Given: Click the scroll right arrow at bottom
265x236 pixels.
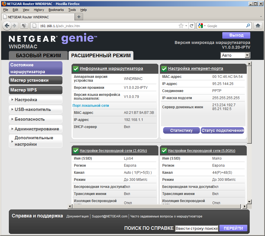Looking at the screenshot, I should click(245, 206).
